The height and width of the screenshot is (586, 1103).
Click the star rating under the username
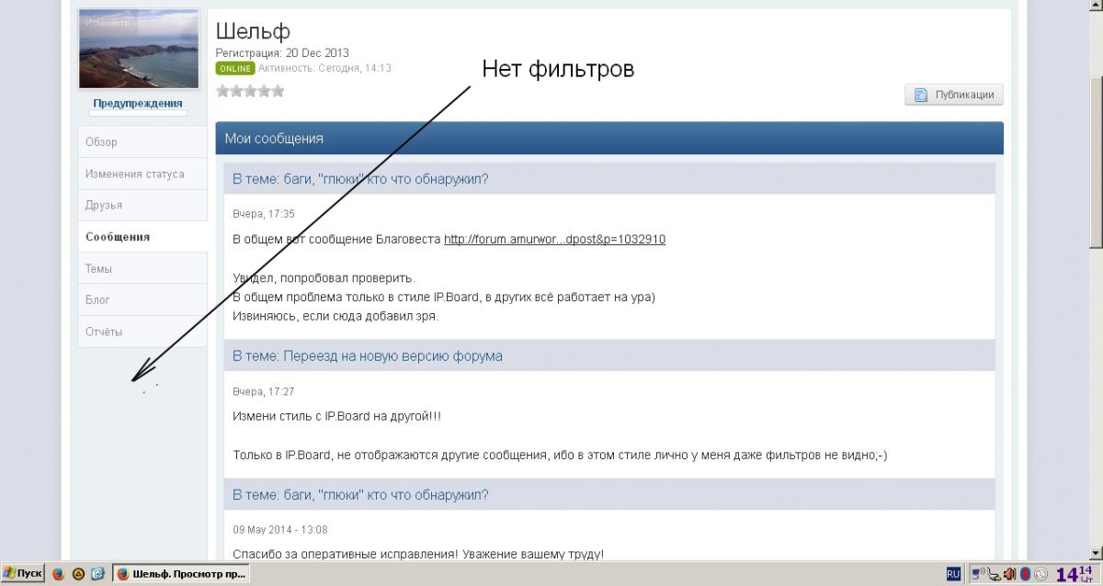coord(250,91)
